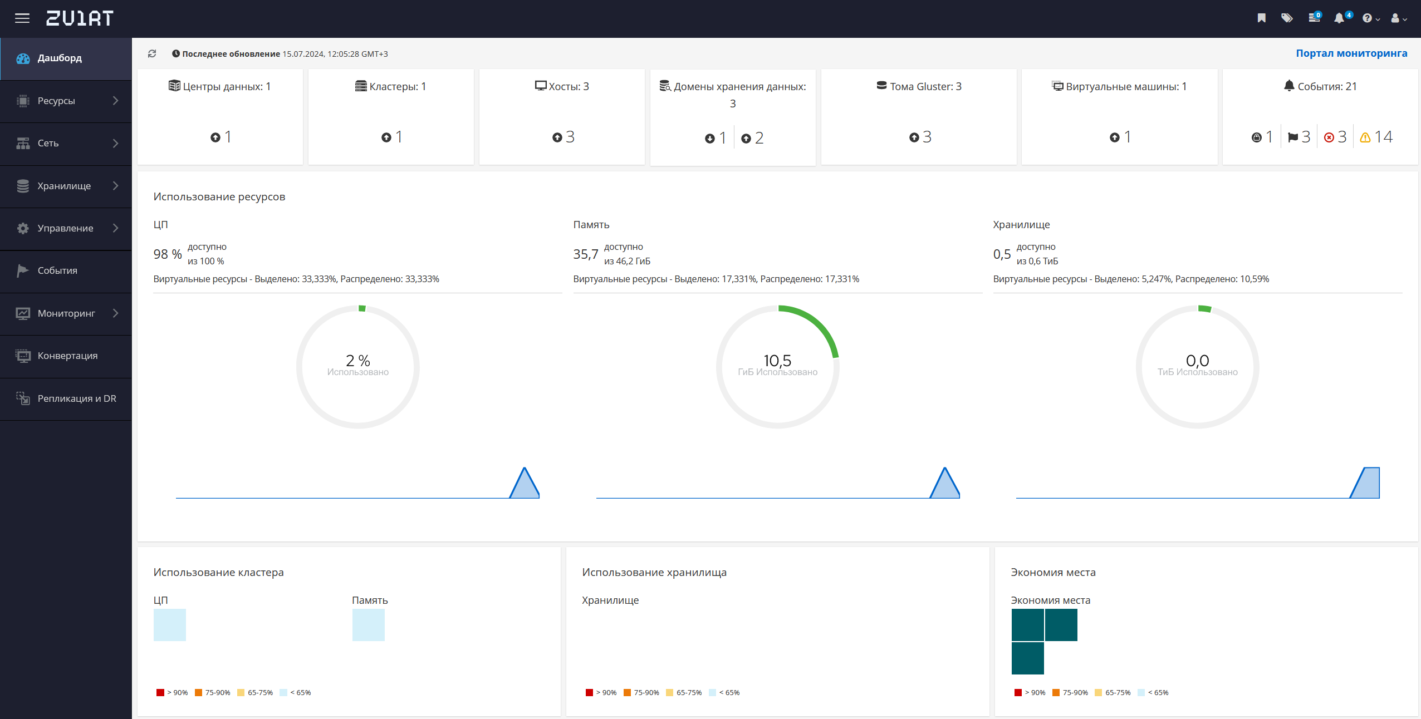Toggle the hamburger sidebar menu

pos(22,18)
